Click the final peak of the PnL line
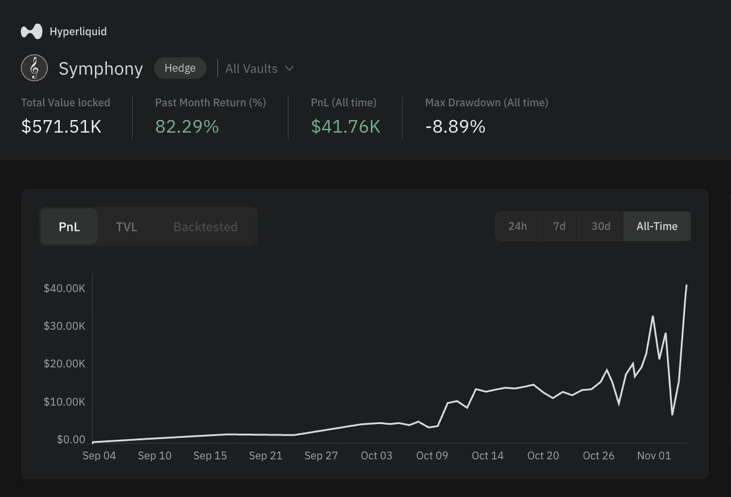The image size is (731, 497). (687, 285)
